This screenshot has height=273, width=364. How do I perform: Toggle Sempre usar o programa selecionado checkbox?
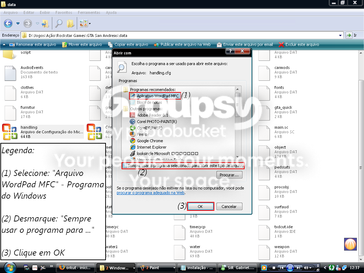tap(125, 166)
